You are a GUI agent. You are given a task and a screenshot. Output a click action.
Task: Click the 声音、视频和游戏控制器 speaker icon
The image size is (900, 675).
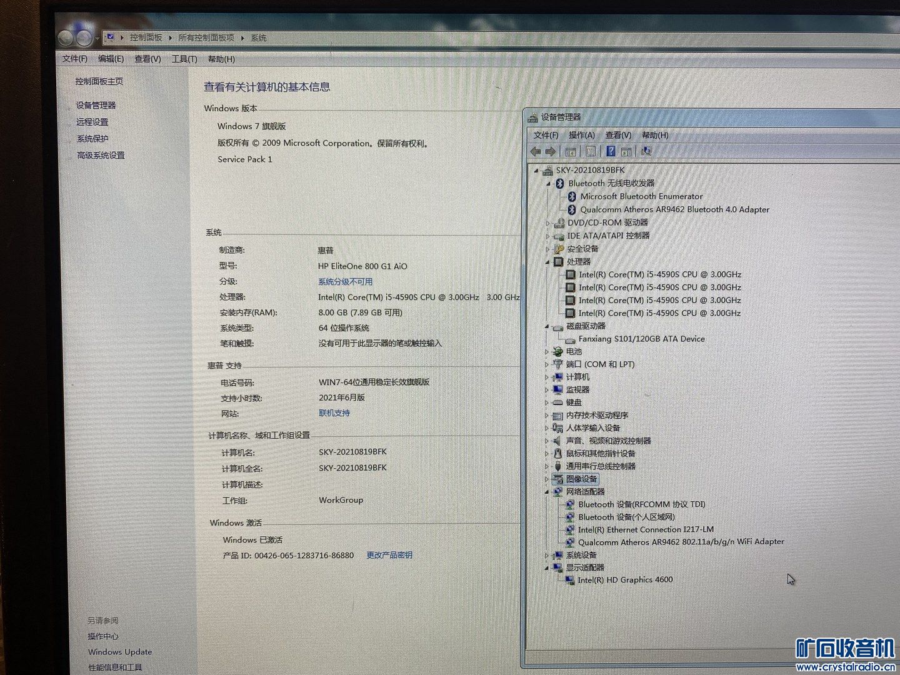pos(557,441)
